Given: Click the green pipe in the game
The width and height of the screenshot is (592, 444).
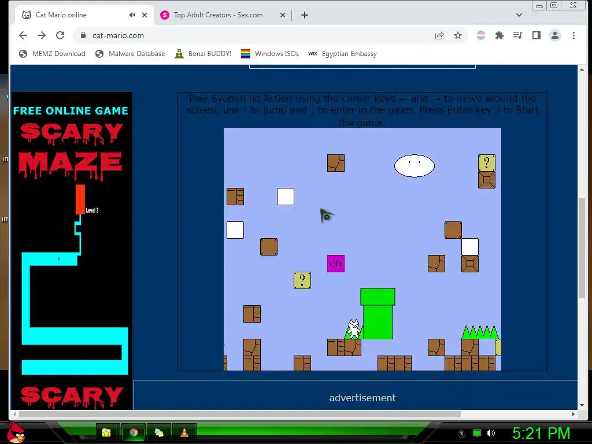Looking at the screenshot, I should tap(378, 314).
